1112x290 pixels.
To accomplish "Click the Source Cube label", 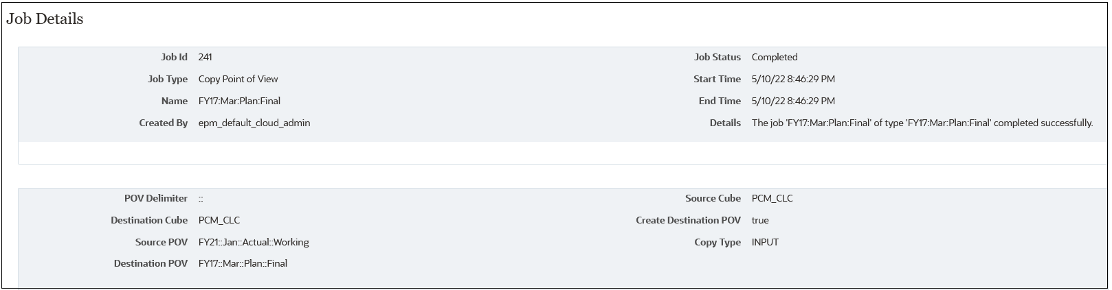I will pos(713,199).
